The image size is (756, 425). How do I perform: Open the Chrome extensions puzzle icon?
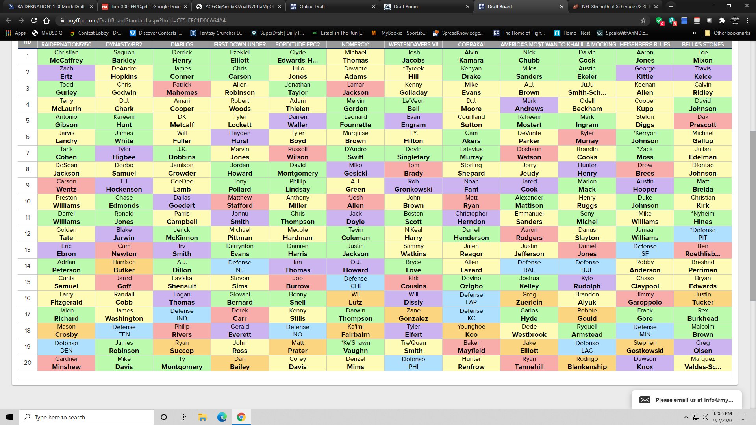pos(722,20)
